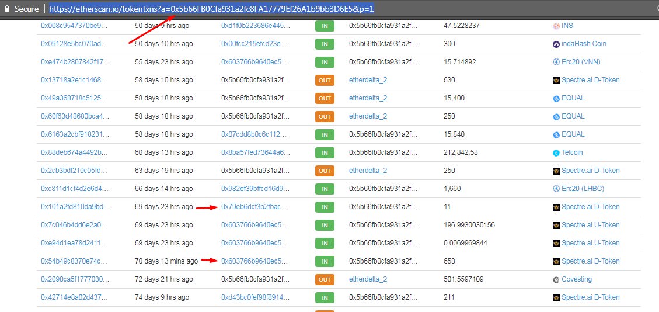The height and width of the screenshot is (312, 659).
Task: Open sender address 0xd1f0b223686e445
Action: tap(256, 26)
